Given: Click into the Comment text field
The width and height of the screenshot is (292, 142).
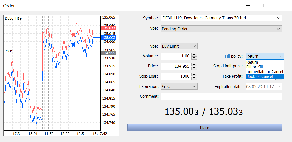Looking at the screenshot, I should click(x=222, y=97).
